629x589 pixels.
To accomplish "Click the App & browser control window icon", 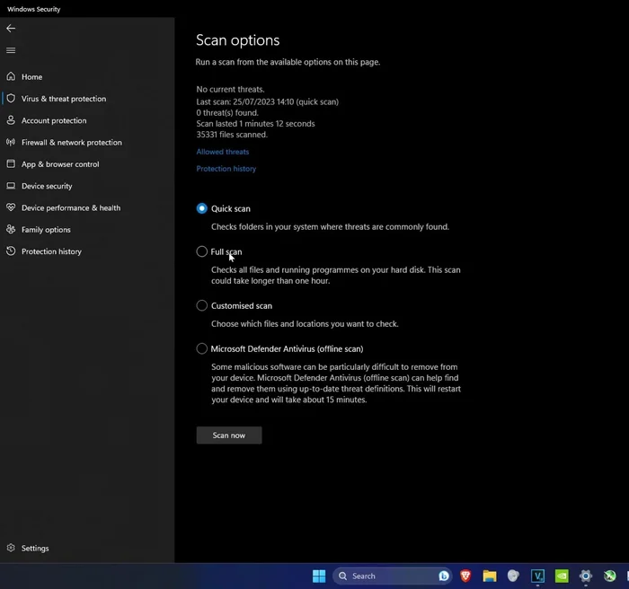I will (x=11, y=163).
